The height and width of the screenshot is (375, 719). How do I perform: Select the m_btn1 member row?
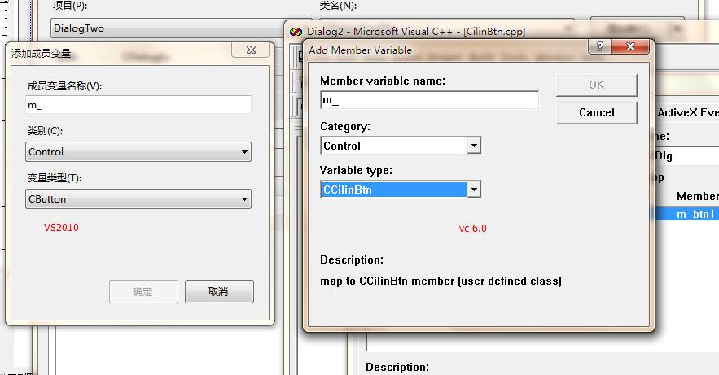(686, 214)
